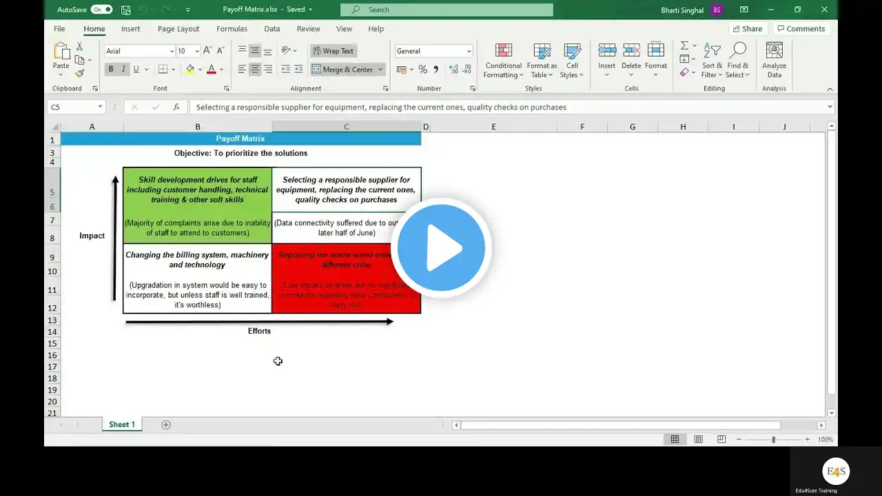
Task: Click the Share button
Action: point(748,29)
